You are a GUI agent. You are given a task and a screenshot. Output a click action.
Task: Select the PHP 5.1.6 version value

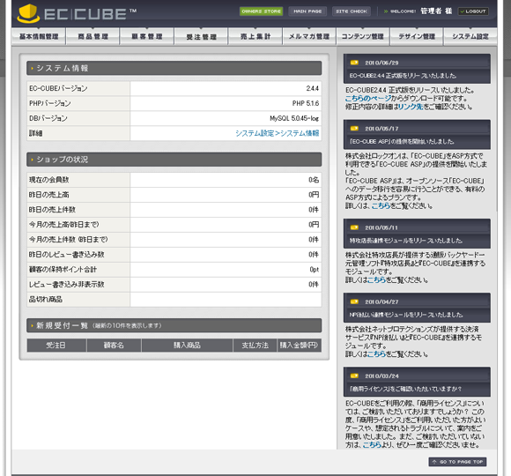tap(306, 103)
